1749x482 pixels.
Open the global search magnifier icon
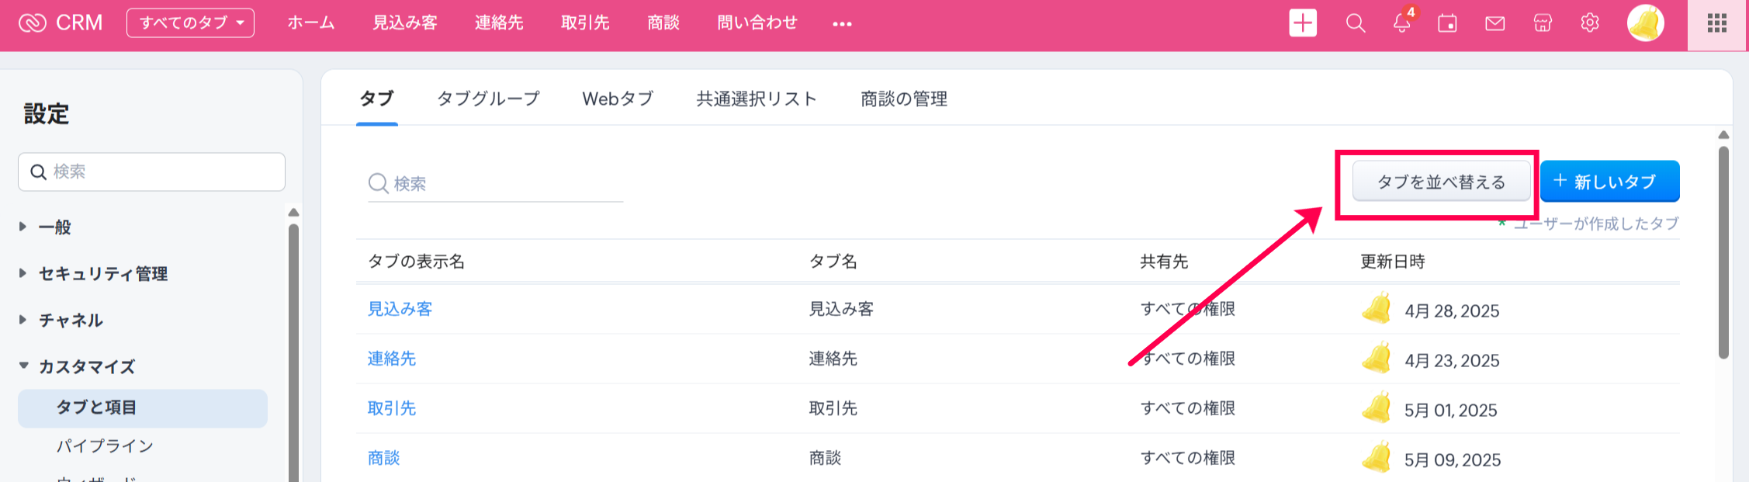pyautogui.click(x=1355, y=23)
